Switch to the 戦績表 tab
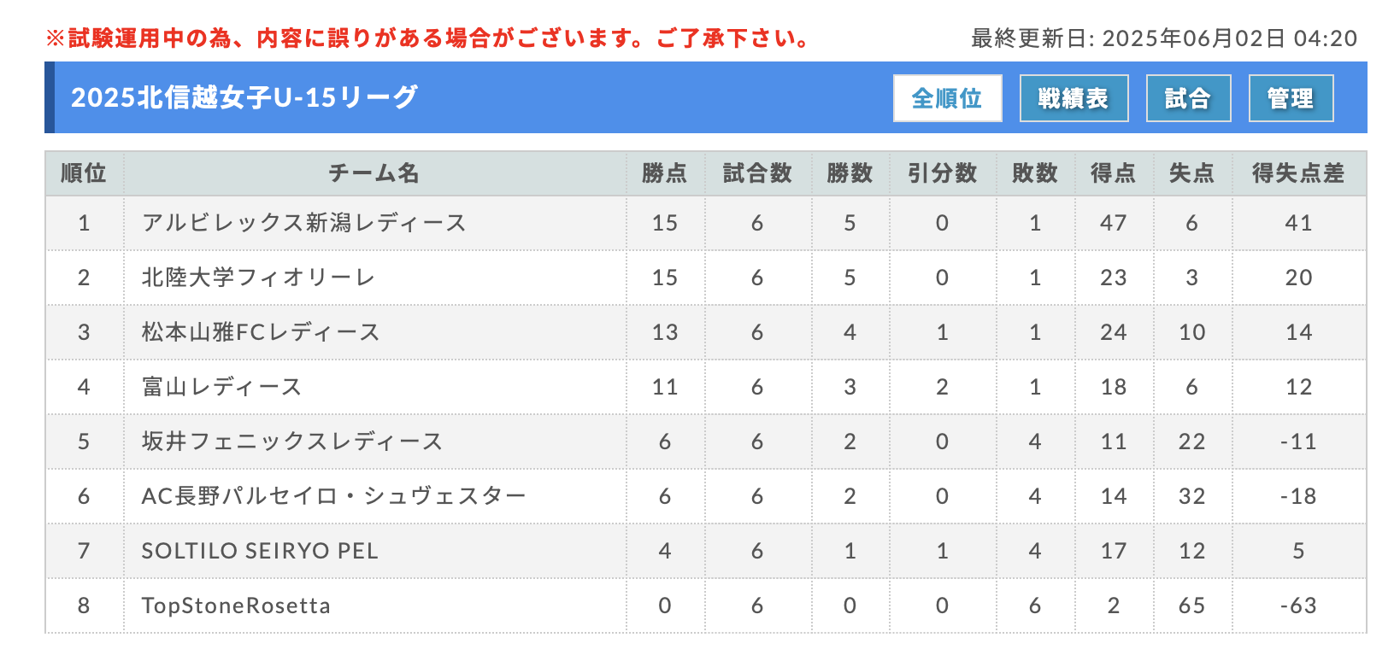The height and width of the screenshot is (661, 1400). 1074,98
